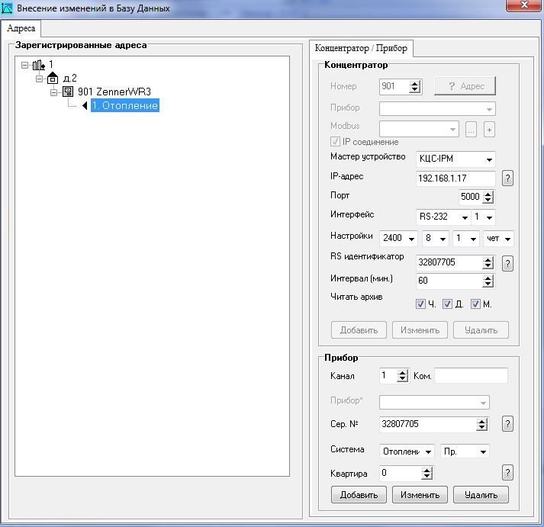Click the concentrator device icon for 901 ZennerWR3

pos(67,92)
